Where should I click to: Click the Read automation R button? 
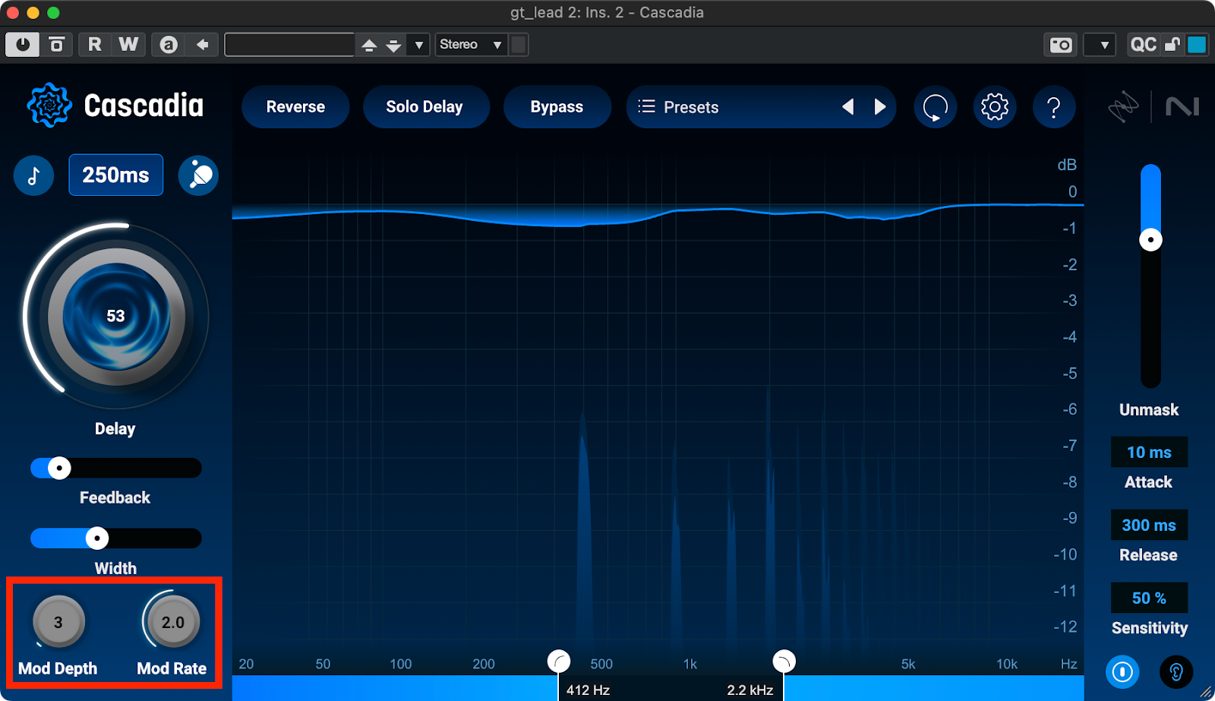(94, 45)
